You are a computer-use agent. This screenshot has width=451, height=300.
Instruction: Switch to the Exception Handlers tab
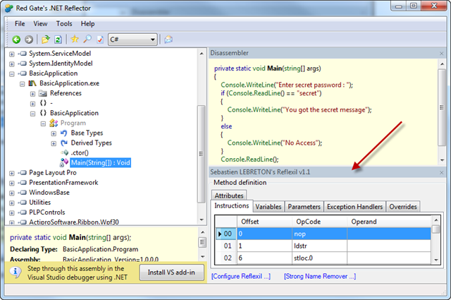[x=354, y=207]
